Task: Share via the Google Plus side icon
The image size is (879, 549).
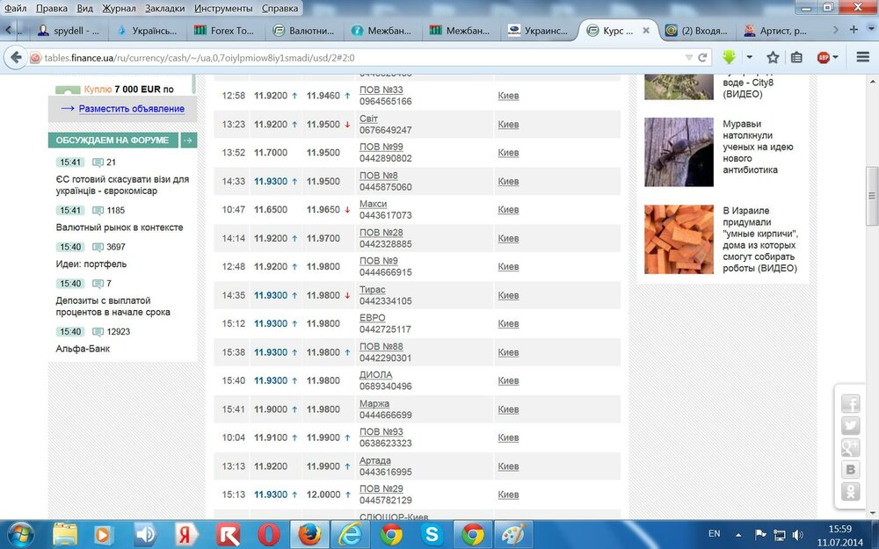Action: 850,448
